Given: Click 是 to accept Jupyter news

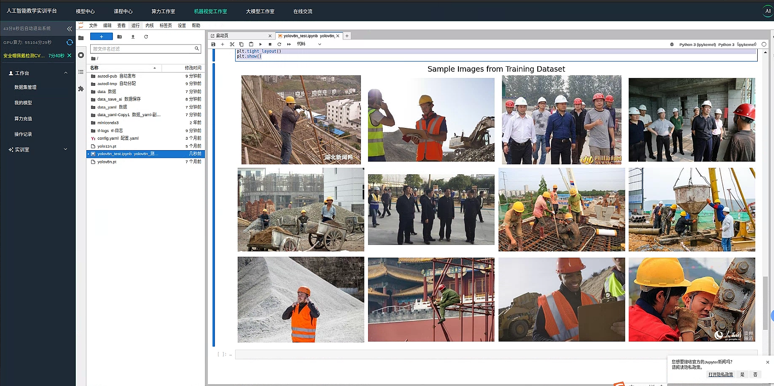Looking at the screenshot, I should pos(742,374).
